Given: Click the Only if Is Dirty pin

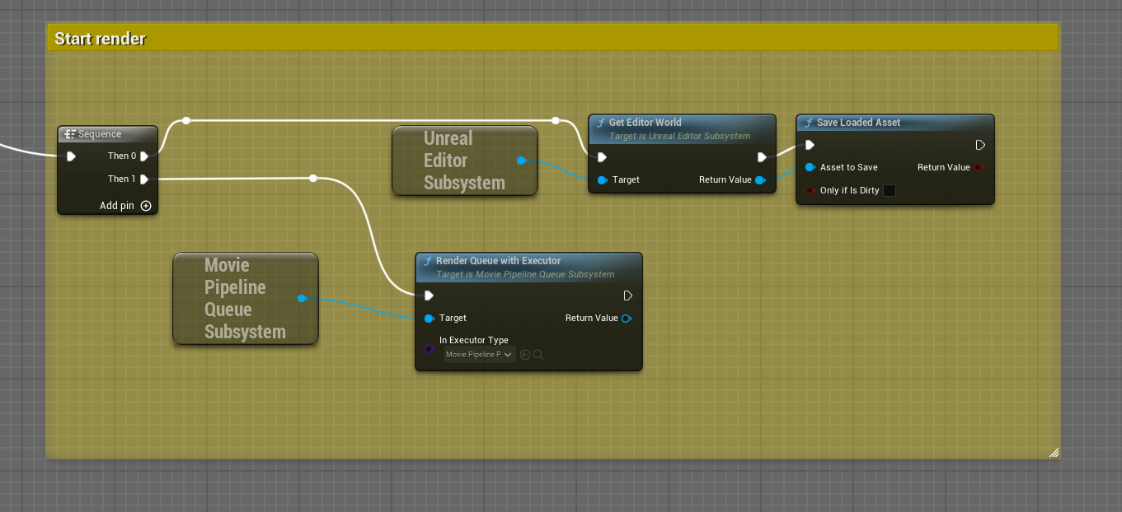Looking at the screenshot, I should 810,190.
